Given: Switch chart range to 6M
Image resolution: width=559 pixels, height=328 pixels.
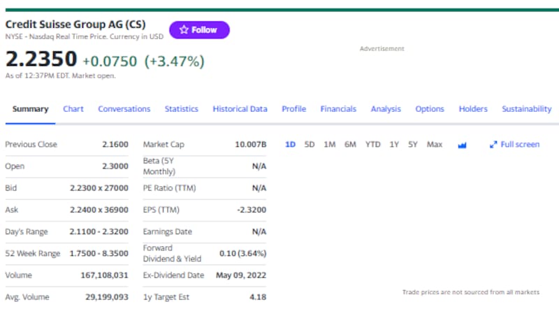Looking at the screenshot, I should [x=350, y=145].
